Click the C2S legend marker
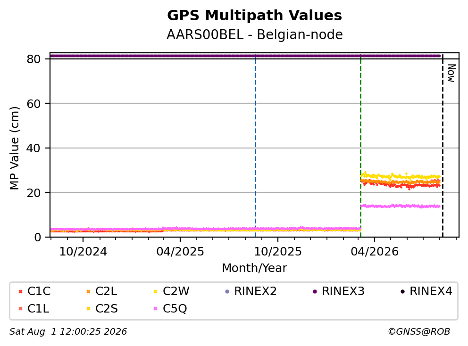 88,309
